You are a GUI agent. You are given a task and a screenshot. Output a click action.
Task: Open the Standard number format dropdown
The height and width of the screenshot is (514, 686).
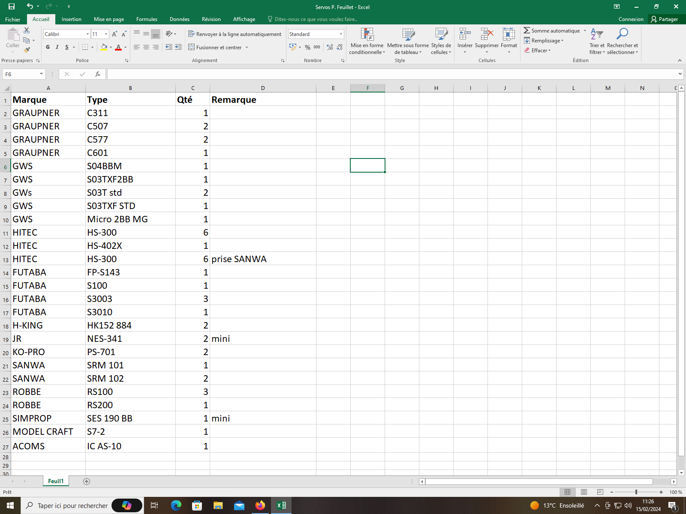coord(341,34)
